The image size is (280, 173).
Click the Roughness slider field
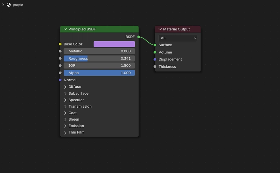click(x=99, y=58)
